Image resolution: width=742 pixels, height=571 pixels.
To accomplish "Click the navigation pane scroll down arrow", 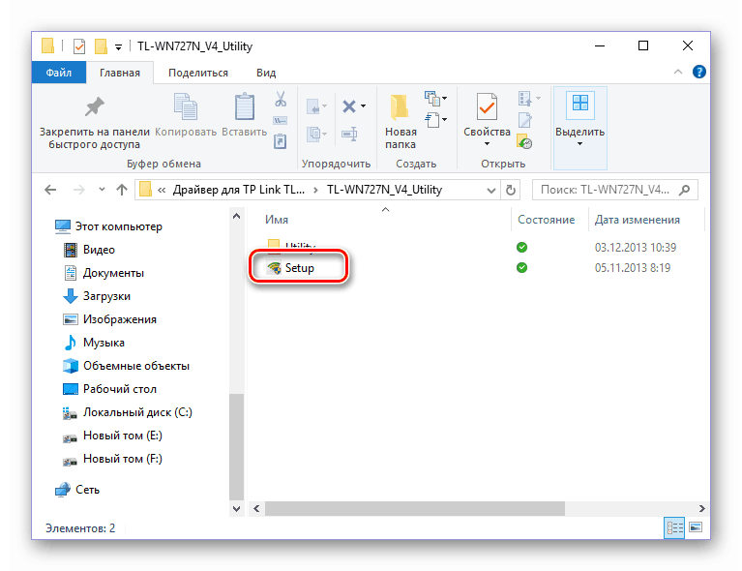I will point(237,508).
